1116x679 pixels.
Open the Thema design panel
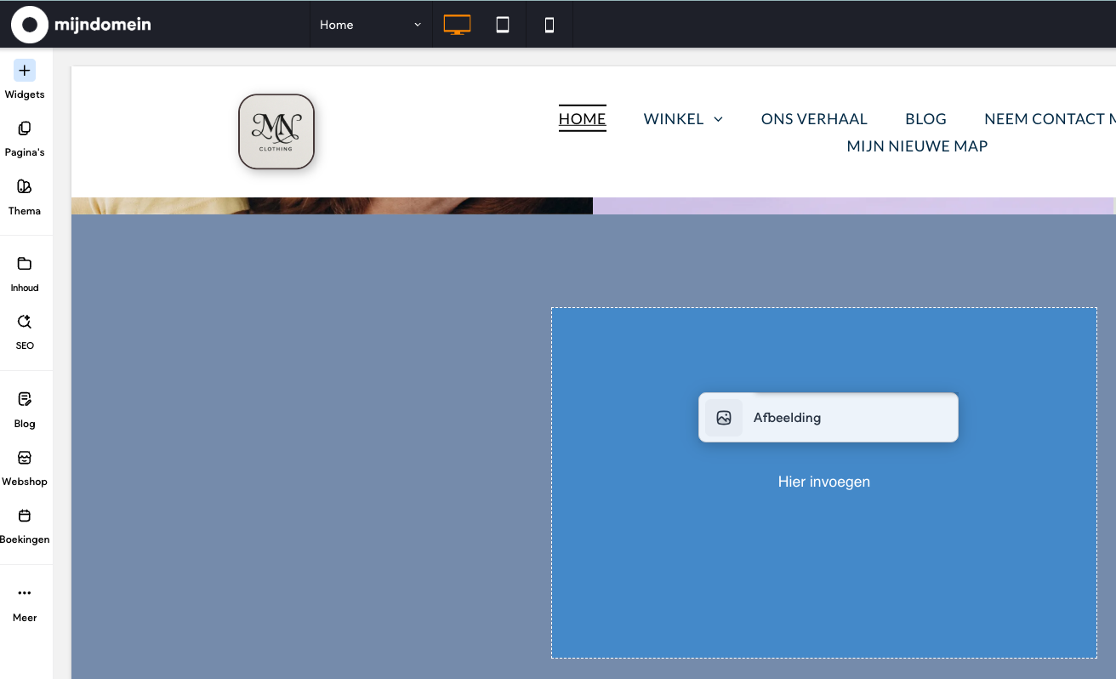[25, 187]
